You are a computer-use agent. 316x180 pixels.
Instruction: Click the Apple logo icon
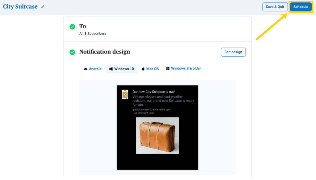(143, 69)
